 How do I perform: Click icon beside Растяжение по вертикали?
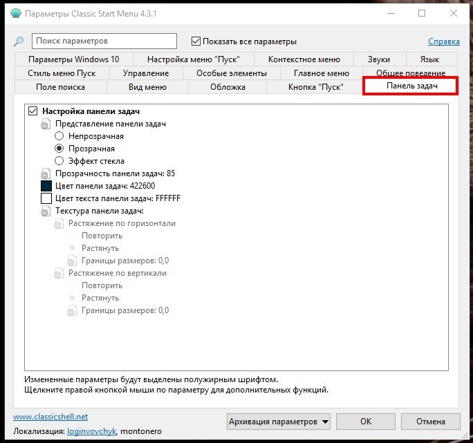(x=59, y=273)
